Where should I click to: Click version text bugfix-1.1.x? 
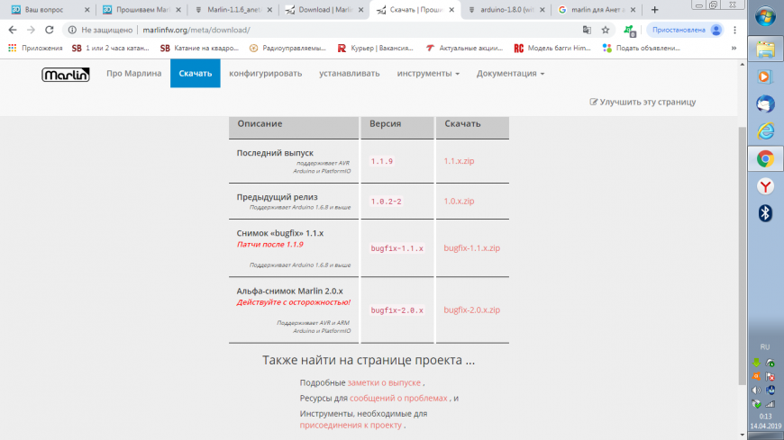[397, 248]
